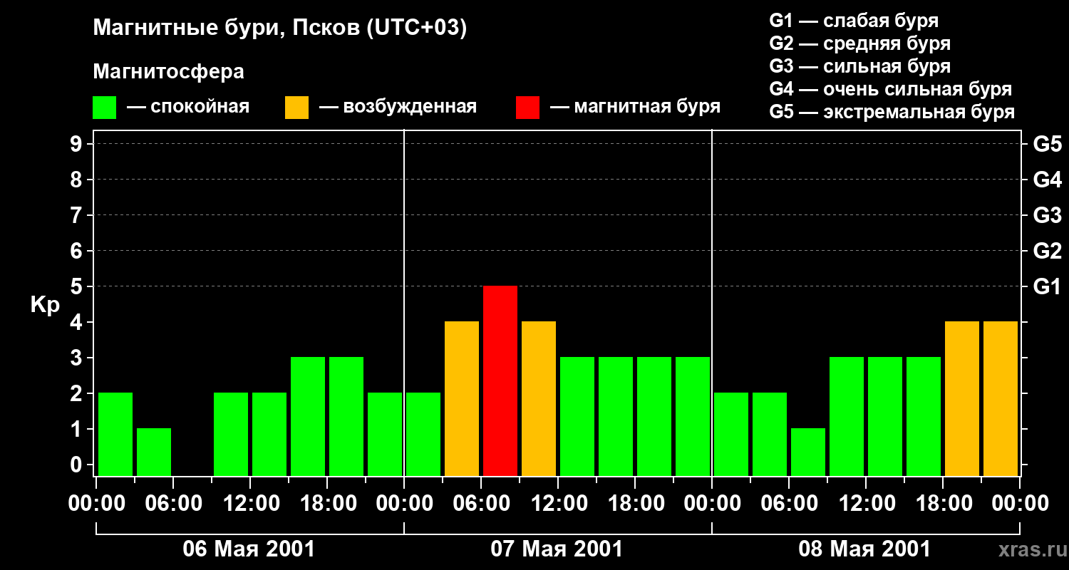The image size is (1069, 570).
Task: Click the green bar for 21:00–00:00 on 06 Мая
Action: (x=385, y=434)
